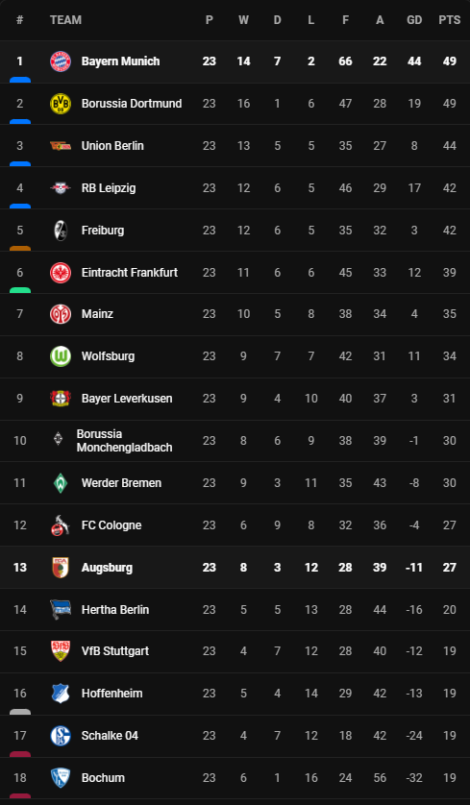Viewport: 470px width, 805px height.
Task: Open the Freiburg team name link
Action: pyautogui.click(x=103, y=231)
